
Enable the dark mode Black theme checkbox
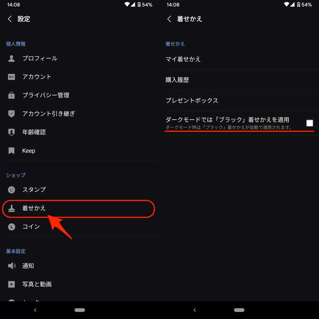coord(309,123)
